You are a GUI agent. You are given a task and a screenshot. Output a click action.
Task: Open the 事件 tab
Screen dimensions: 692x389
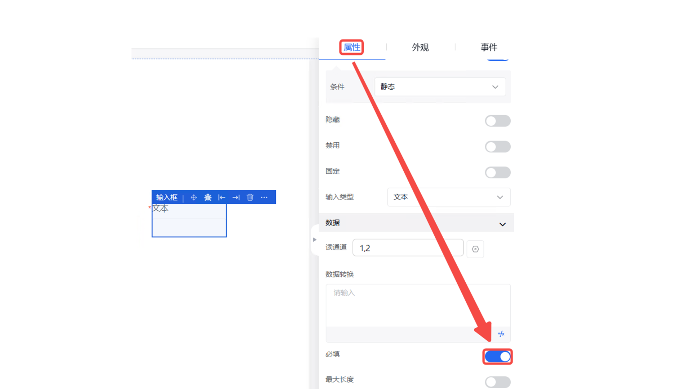pyautogui.click(x=489, y=47)
